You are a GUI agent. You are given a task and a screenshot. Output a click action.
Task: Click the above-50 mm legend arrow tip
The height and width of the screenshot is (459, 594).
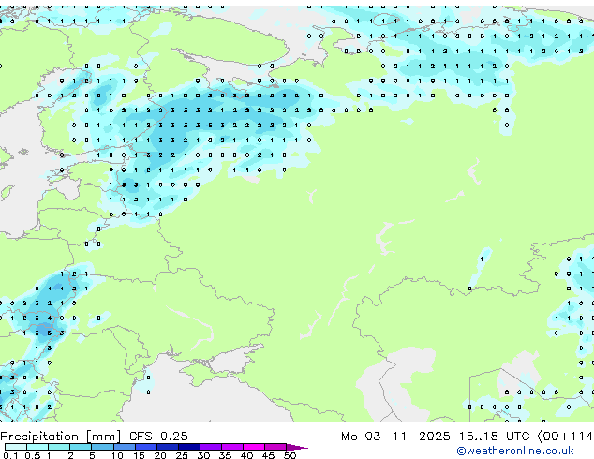[x=297, y=447]
